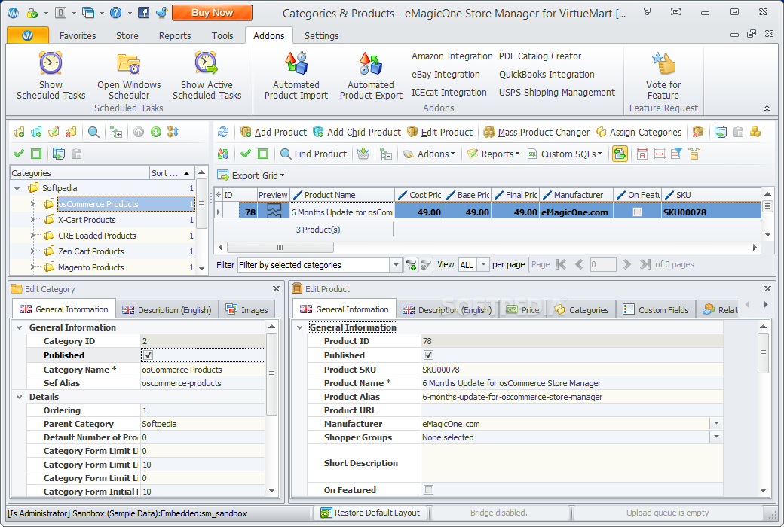Open Amazon Integration addon

[452, 56]
